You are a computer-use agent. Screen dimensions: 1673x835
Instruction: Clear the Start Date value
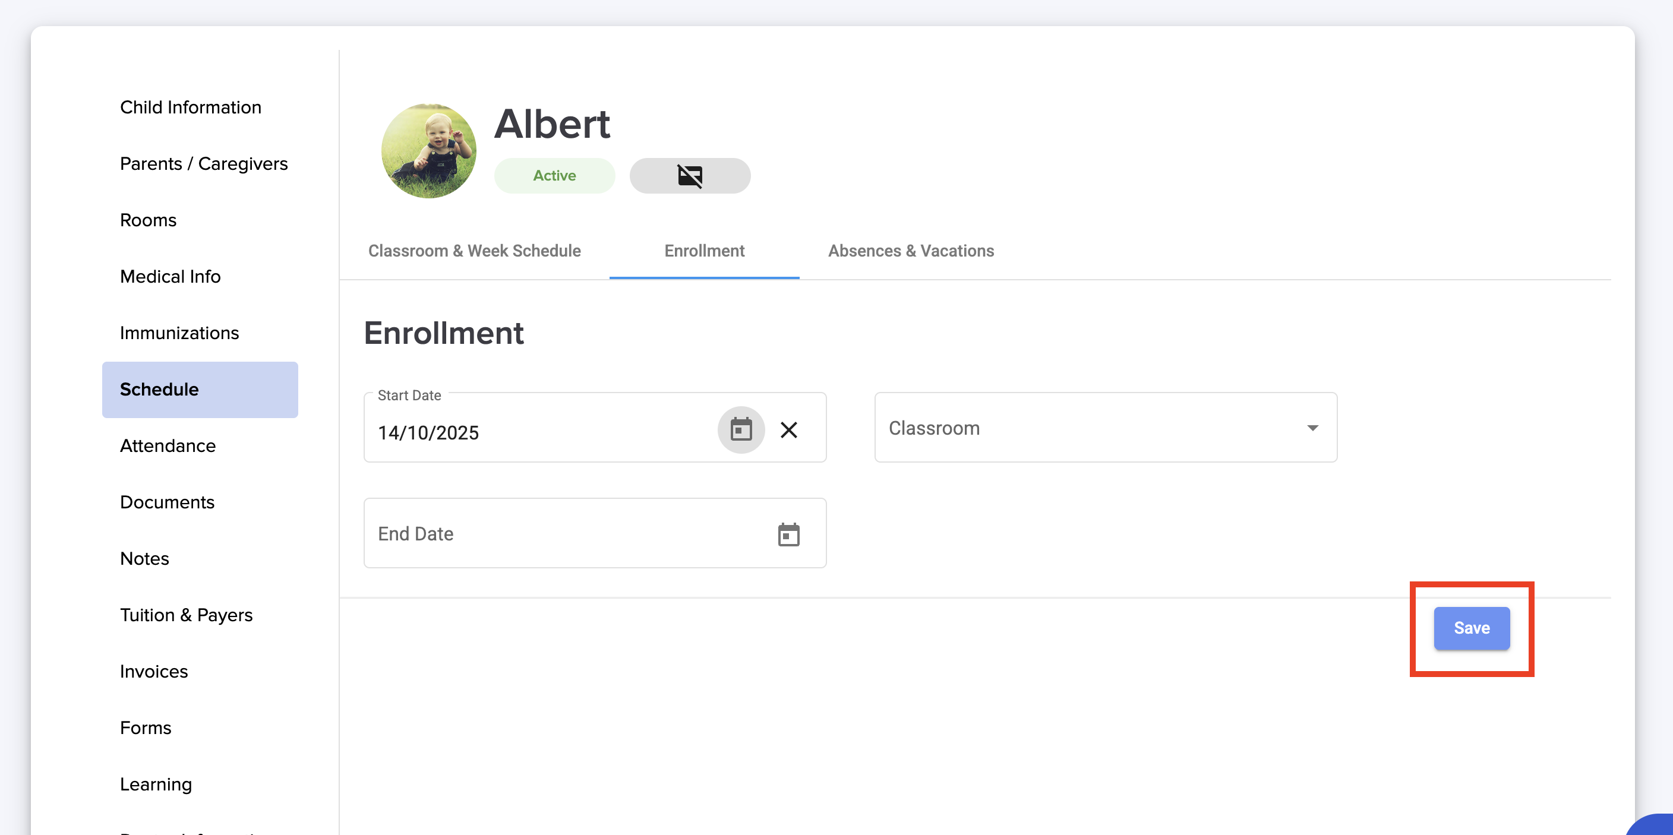coord(788,429)
